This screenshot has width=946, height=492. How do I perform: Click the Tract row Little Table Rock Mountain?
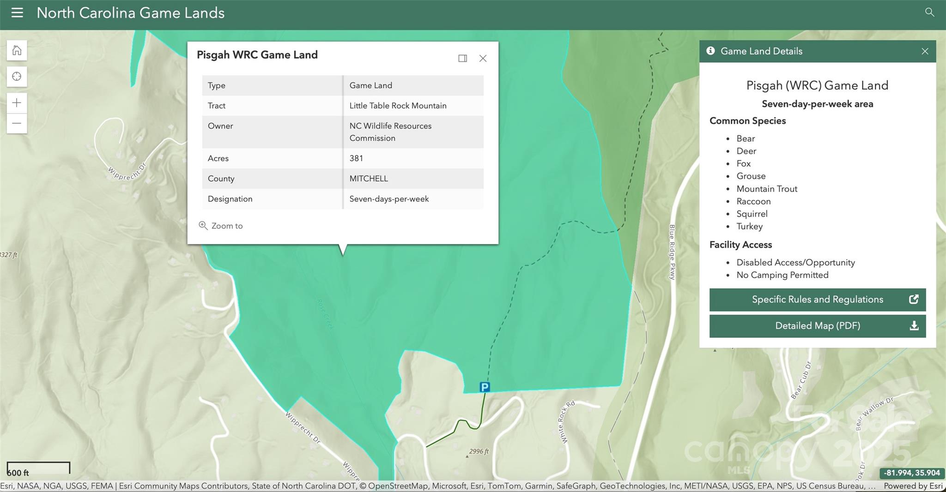(398, 106)
